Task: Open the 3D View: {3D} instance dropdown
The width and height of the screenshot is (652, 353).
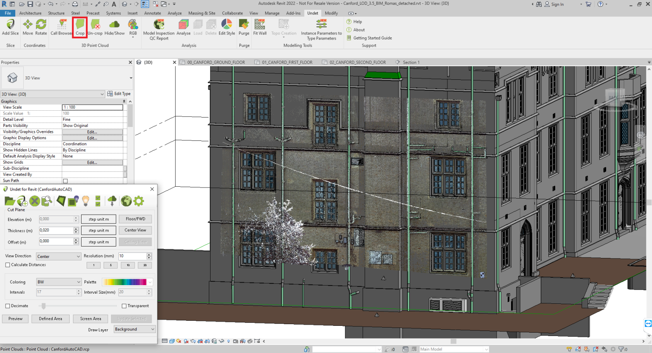Action: point(53,94)
